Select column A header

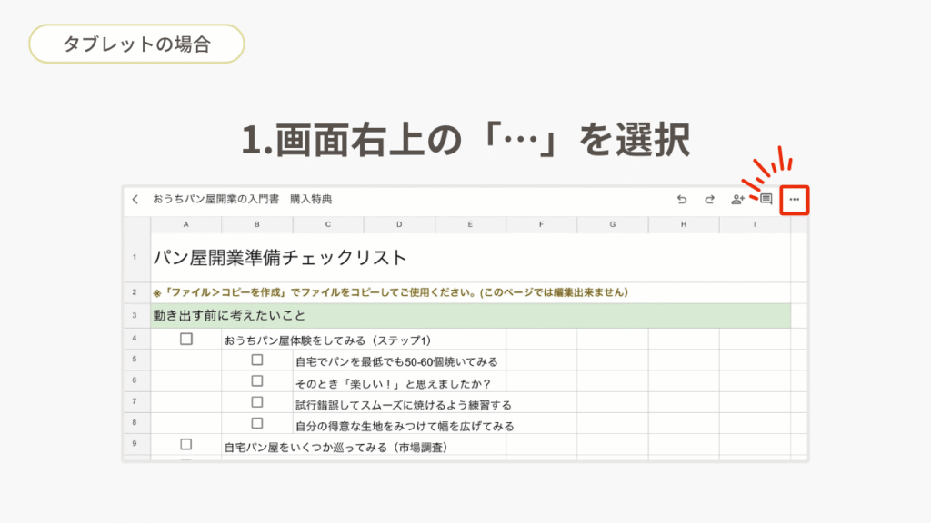[185, 225]
